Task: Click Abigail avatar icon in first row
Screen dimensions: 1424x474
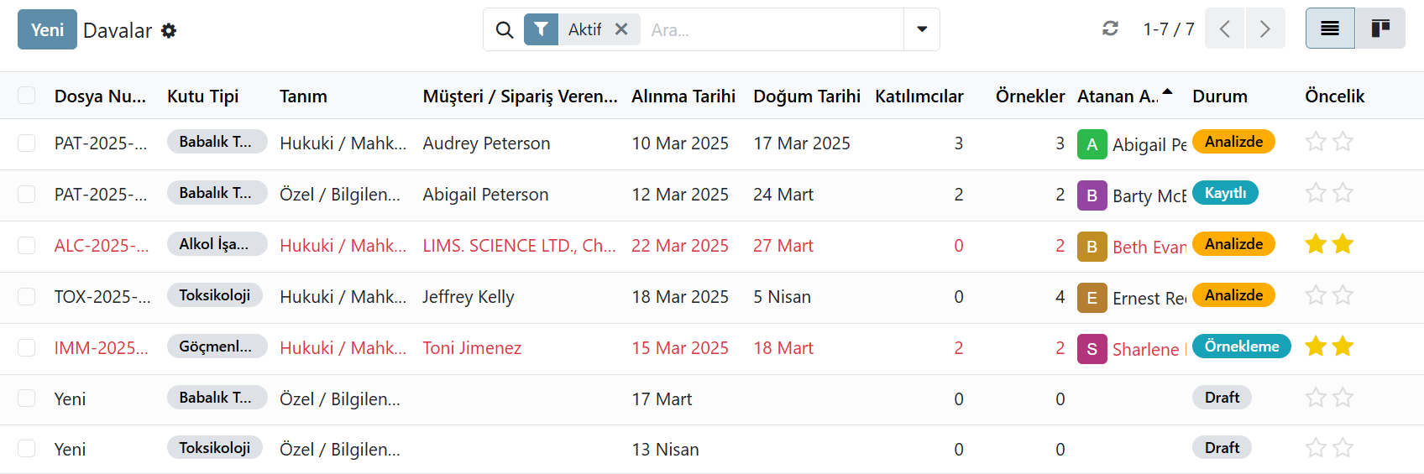Action: (x=1092, y=144)
